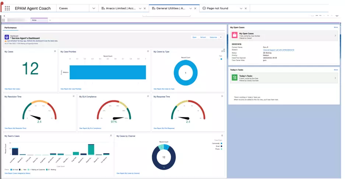The image size is (345, 179).
Task: Click the dashboard Refresh button
Action: pos(203,37)
